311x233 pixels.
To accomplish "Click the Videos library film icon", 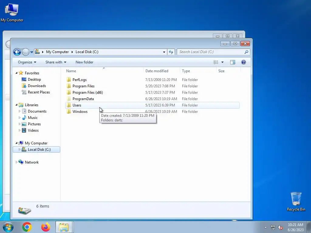I will coord(24,130).
